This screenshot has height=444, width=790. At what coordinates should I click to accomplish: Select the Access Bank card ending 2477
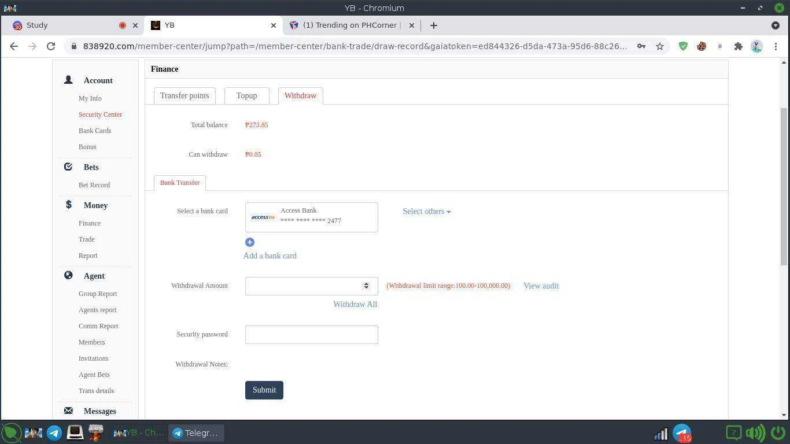click(311, 217)
